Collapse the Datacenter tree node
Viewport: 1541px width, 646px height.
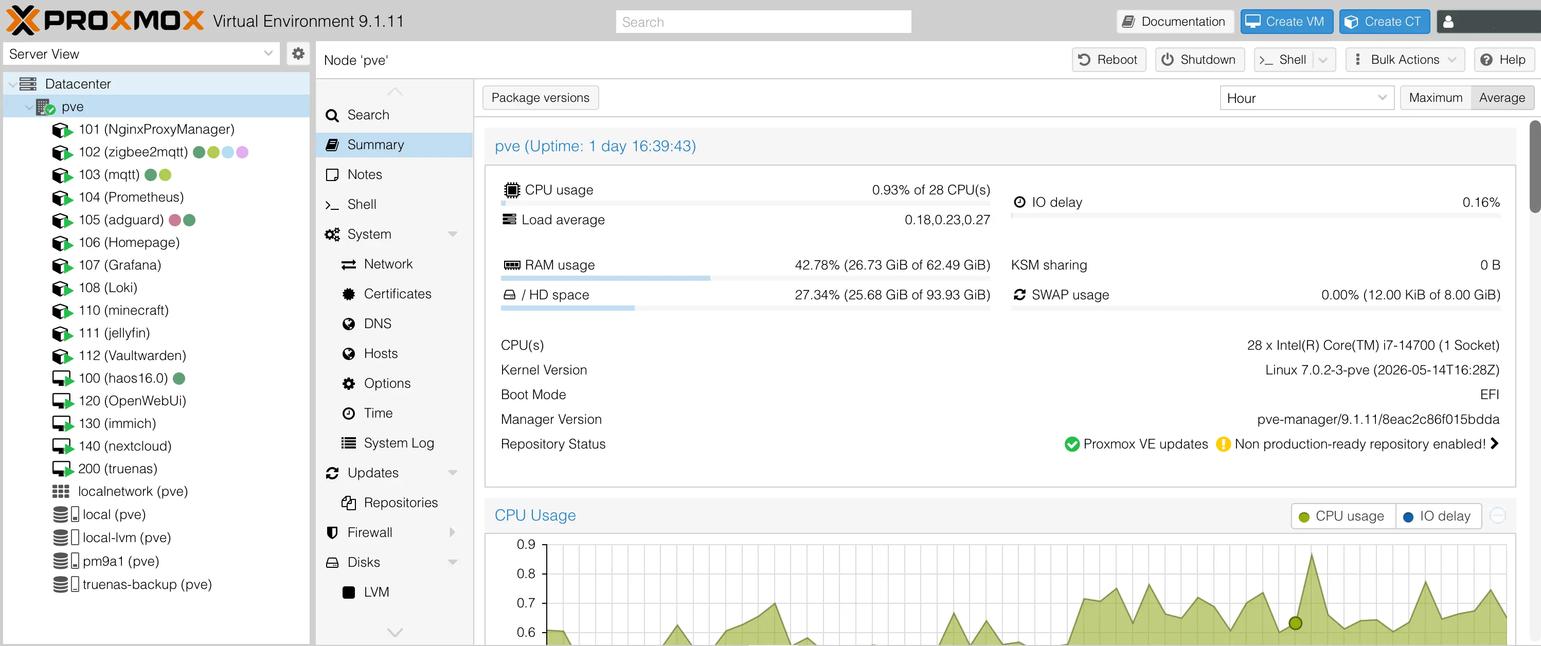click(12, 84)
